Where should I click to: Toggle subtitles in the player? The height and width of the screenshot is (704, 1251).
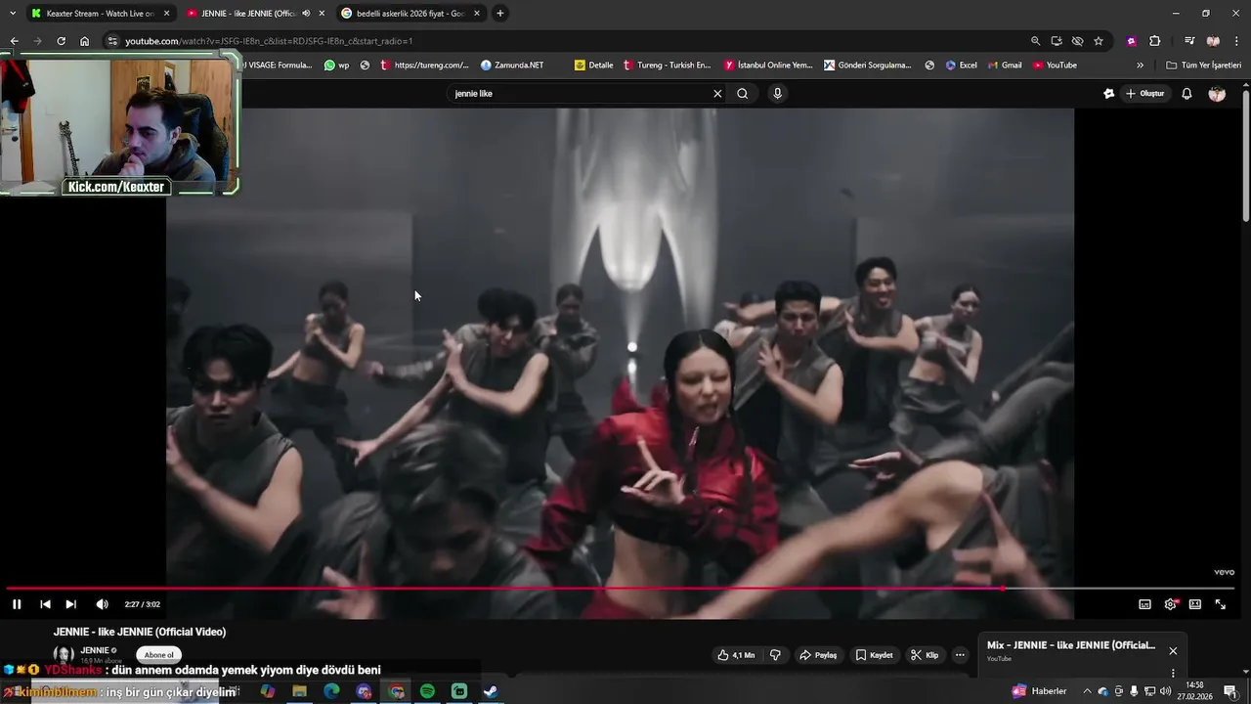[1144, 604]
